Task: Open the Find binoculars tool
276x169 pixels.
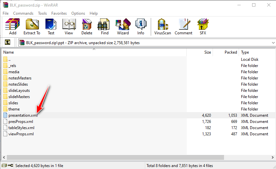Action: point(105,26)
